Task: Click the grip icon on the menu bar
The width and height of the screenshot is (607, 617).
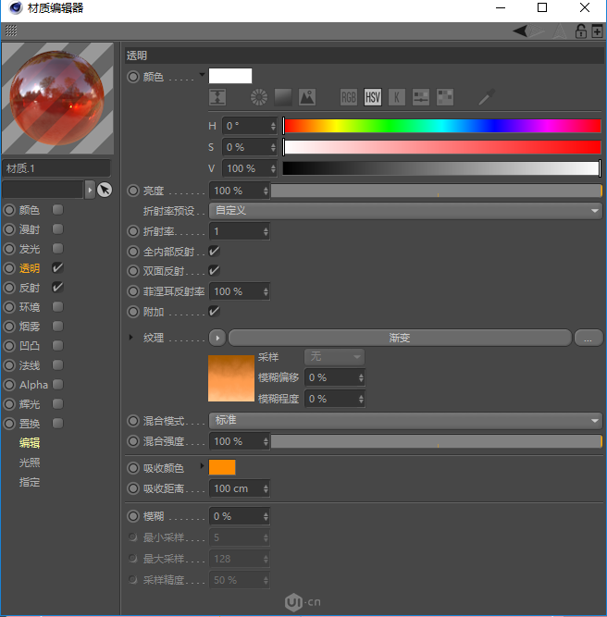Action: pos(11,31)
